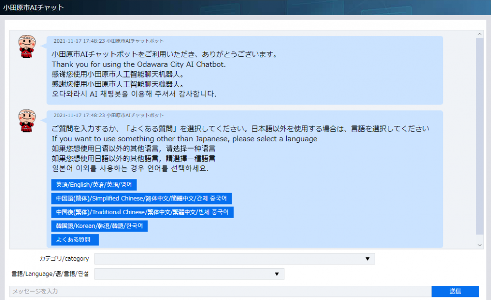This screenshot has width=491, height=300.
Task: Click the 言語/Language/语/言語/언설 label
Action: click(x=50, y=274)
